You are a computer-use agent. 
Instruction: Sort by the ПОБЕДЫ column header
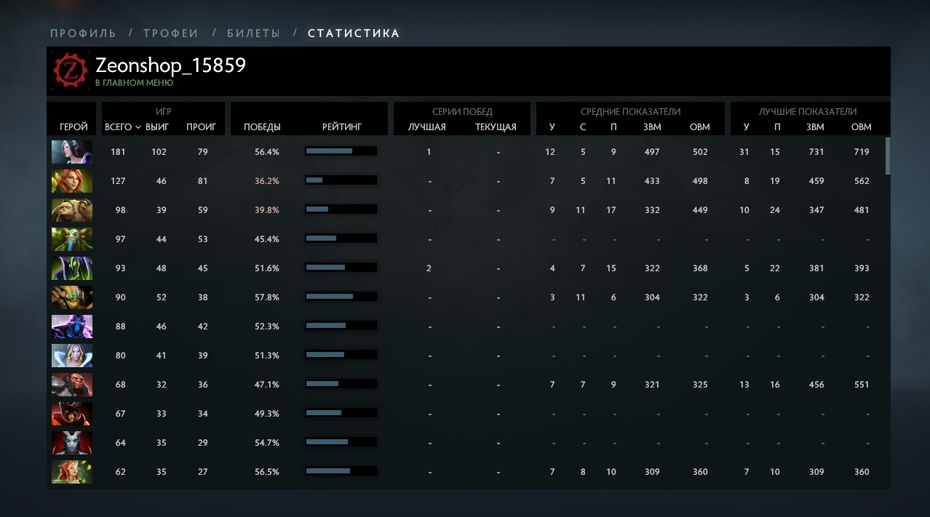click(262, 127)
